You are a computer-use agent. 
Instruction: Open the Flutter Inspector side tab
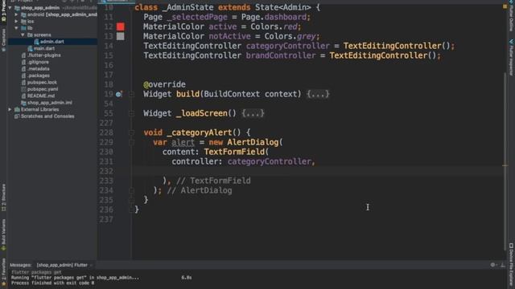tap(511, 58)
